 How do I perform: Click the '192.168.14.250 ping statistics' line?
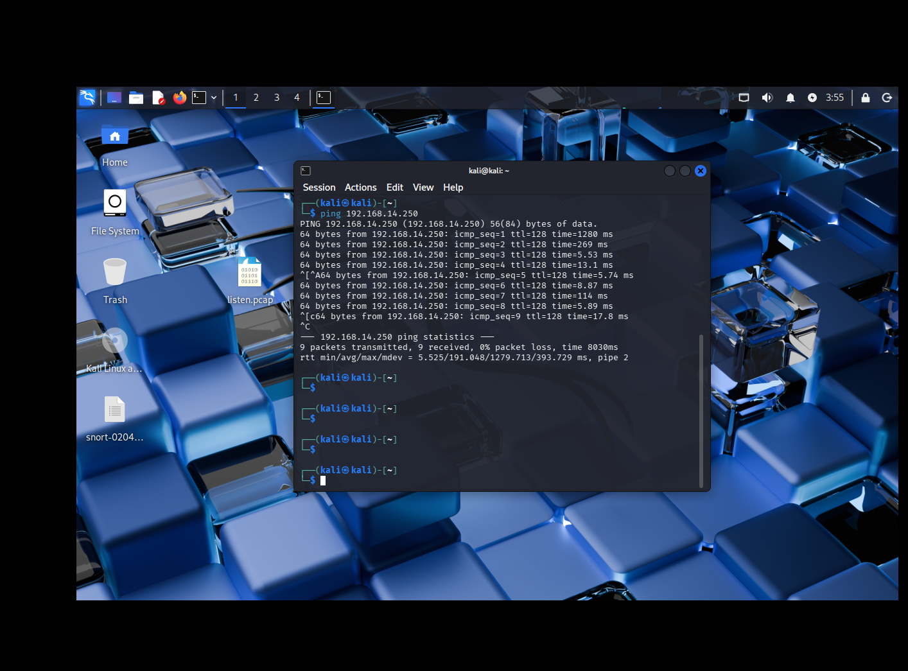pos(397,337)
